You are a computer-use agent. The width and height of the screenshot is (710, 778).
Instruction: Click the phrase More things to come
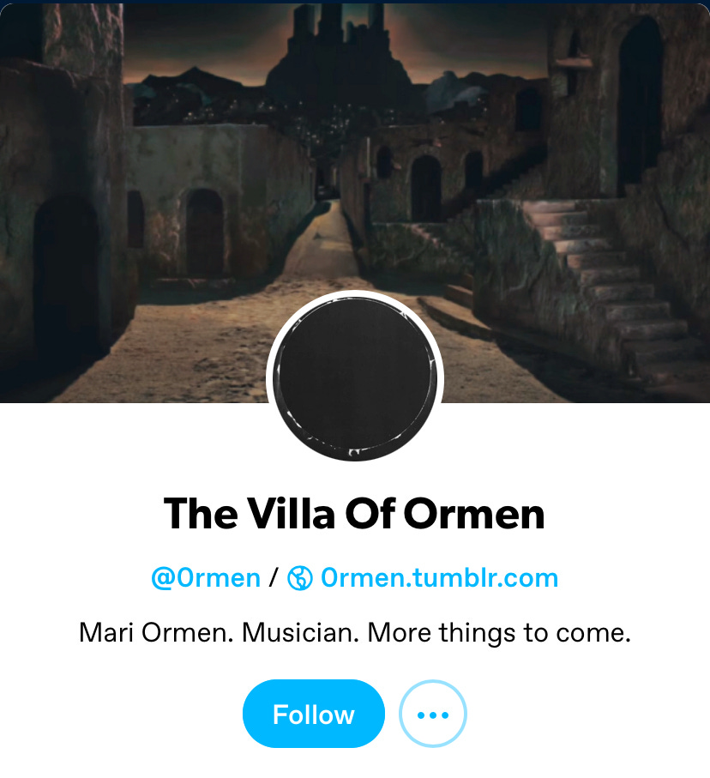[499, 633]
